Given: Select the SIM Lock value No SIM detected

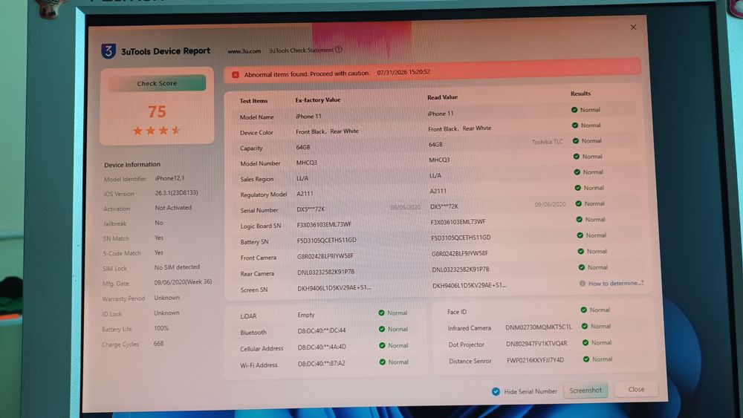Looking at the screenshot, I should 177,267.
